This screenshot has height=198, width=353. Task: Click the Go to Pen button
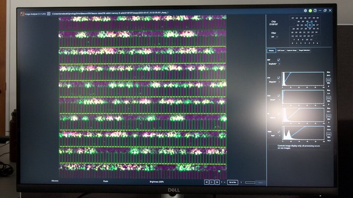point(232,182)
